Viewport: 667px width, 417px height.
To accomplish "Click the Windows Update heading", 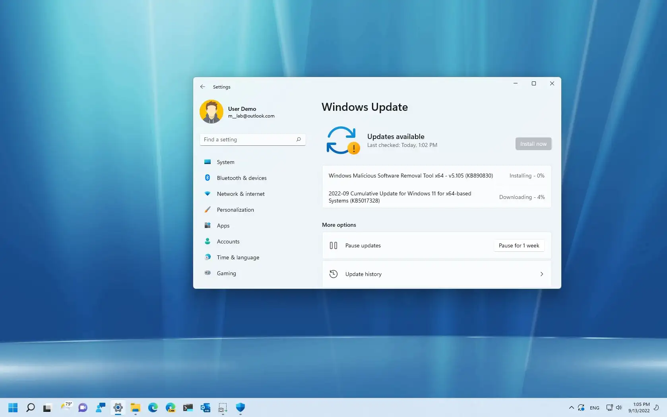I will pyautogui.click(x=365, y=107).
